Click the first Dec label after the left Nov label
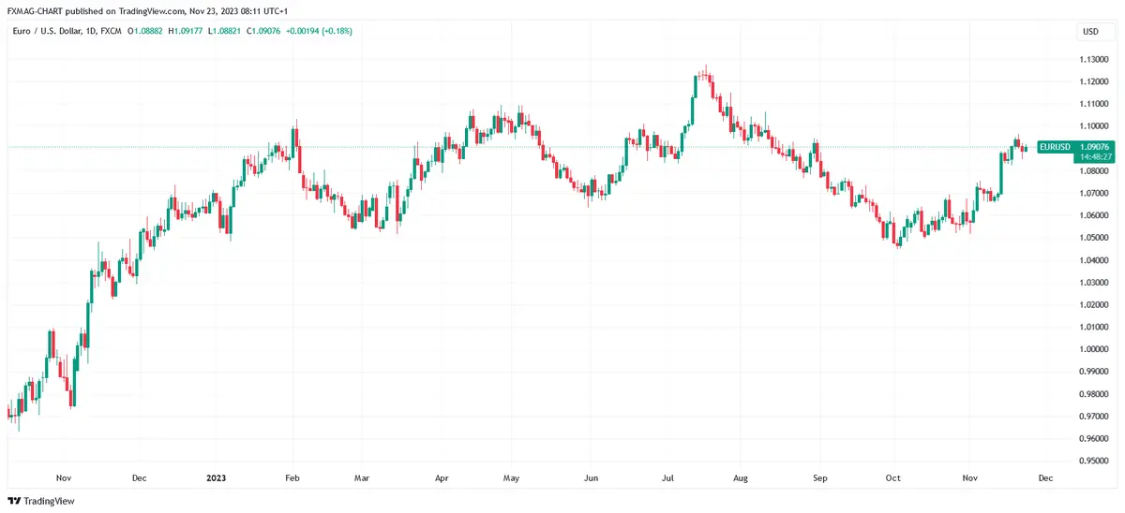This screenshot has height=513, width=1125. tap(139, 477)
